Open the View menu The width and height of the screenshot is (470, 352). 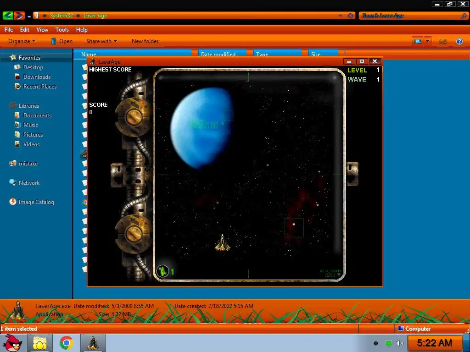click(42, 30)
